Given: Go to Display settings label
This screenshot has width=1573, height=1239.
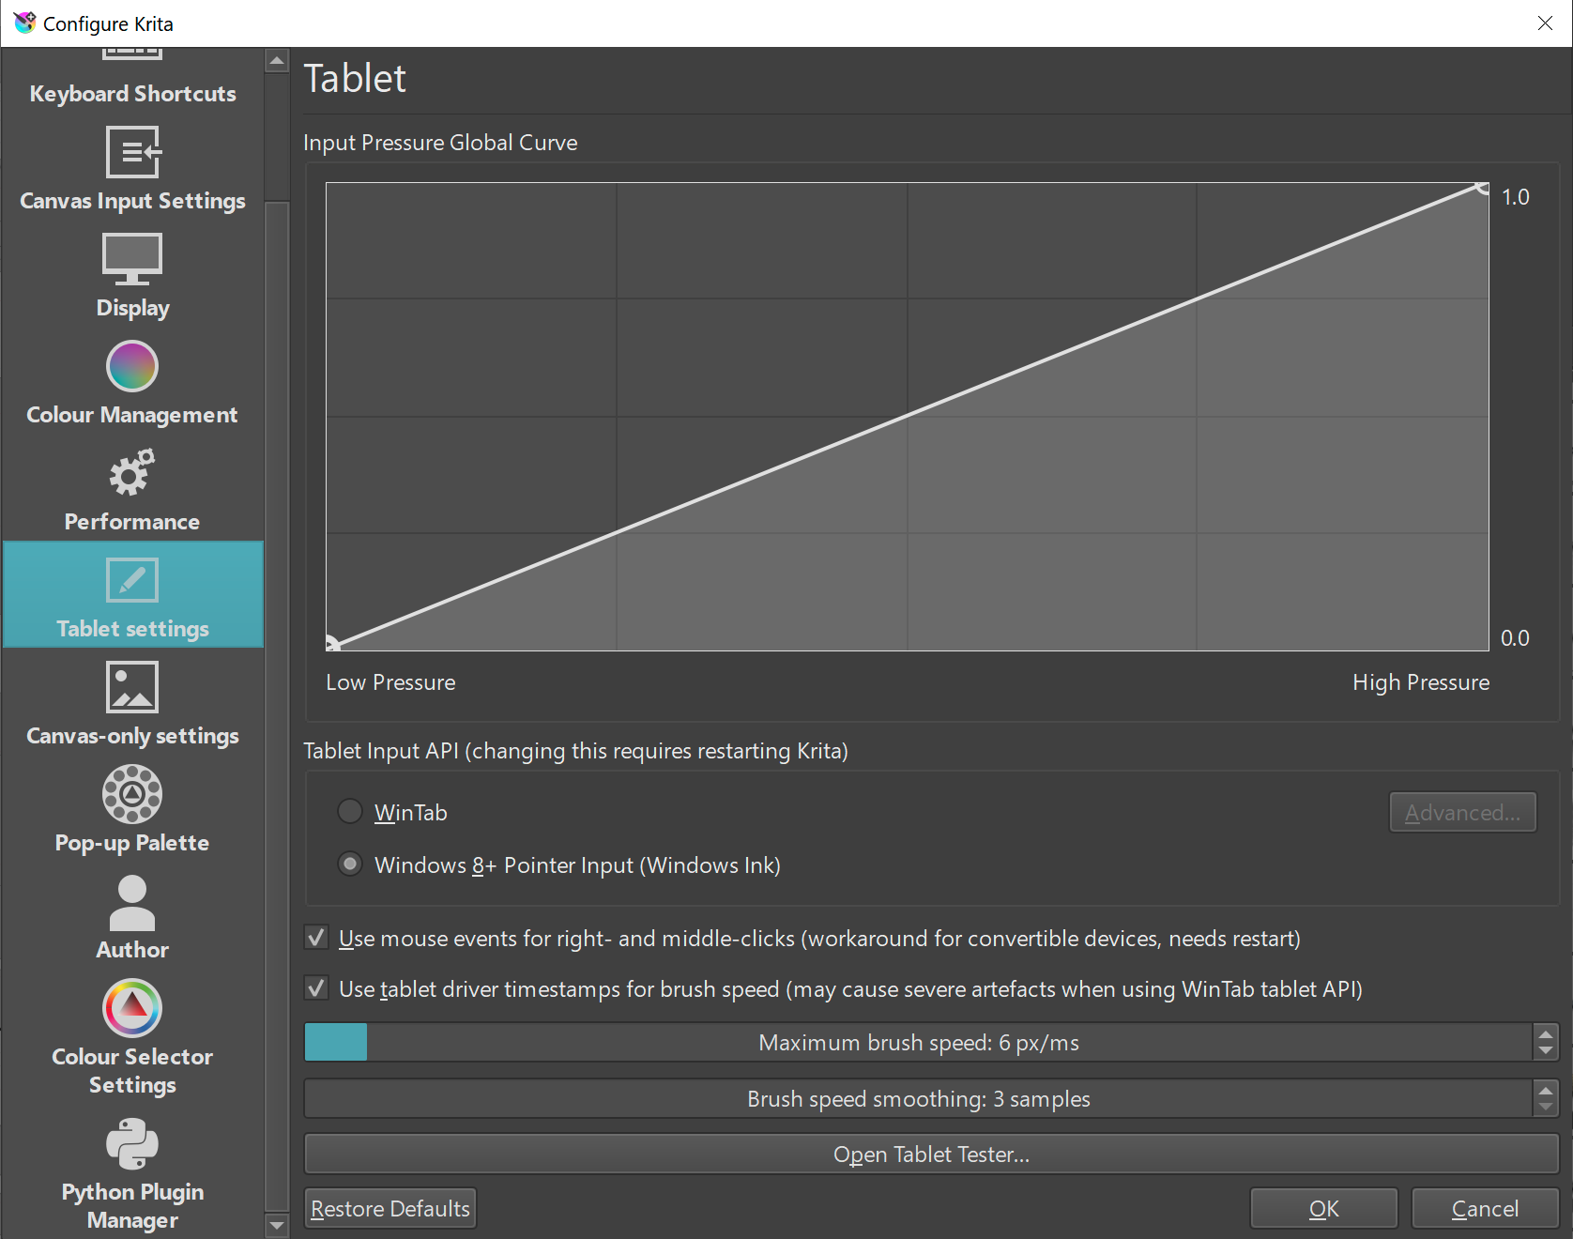Looking at the screenshot, I should tap(132, 308).
